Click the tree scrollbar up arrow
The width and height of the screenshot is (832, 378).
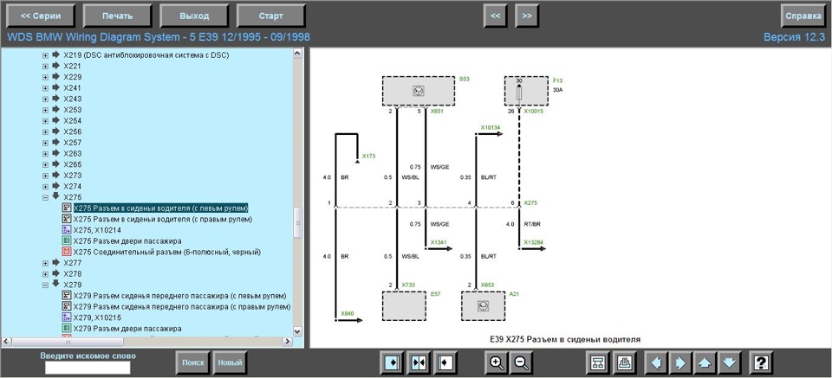297,53
